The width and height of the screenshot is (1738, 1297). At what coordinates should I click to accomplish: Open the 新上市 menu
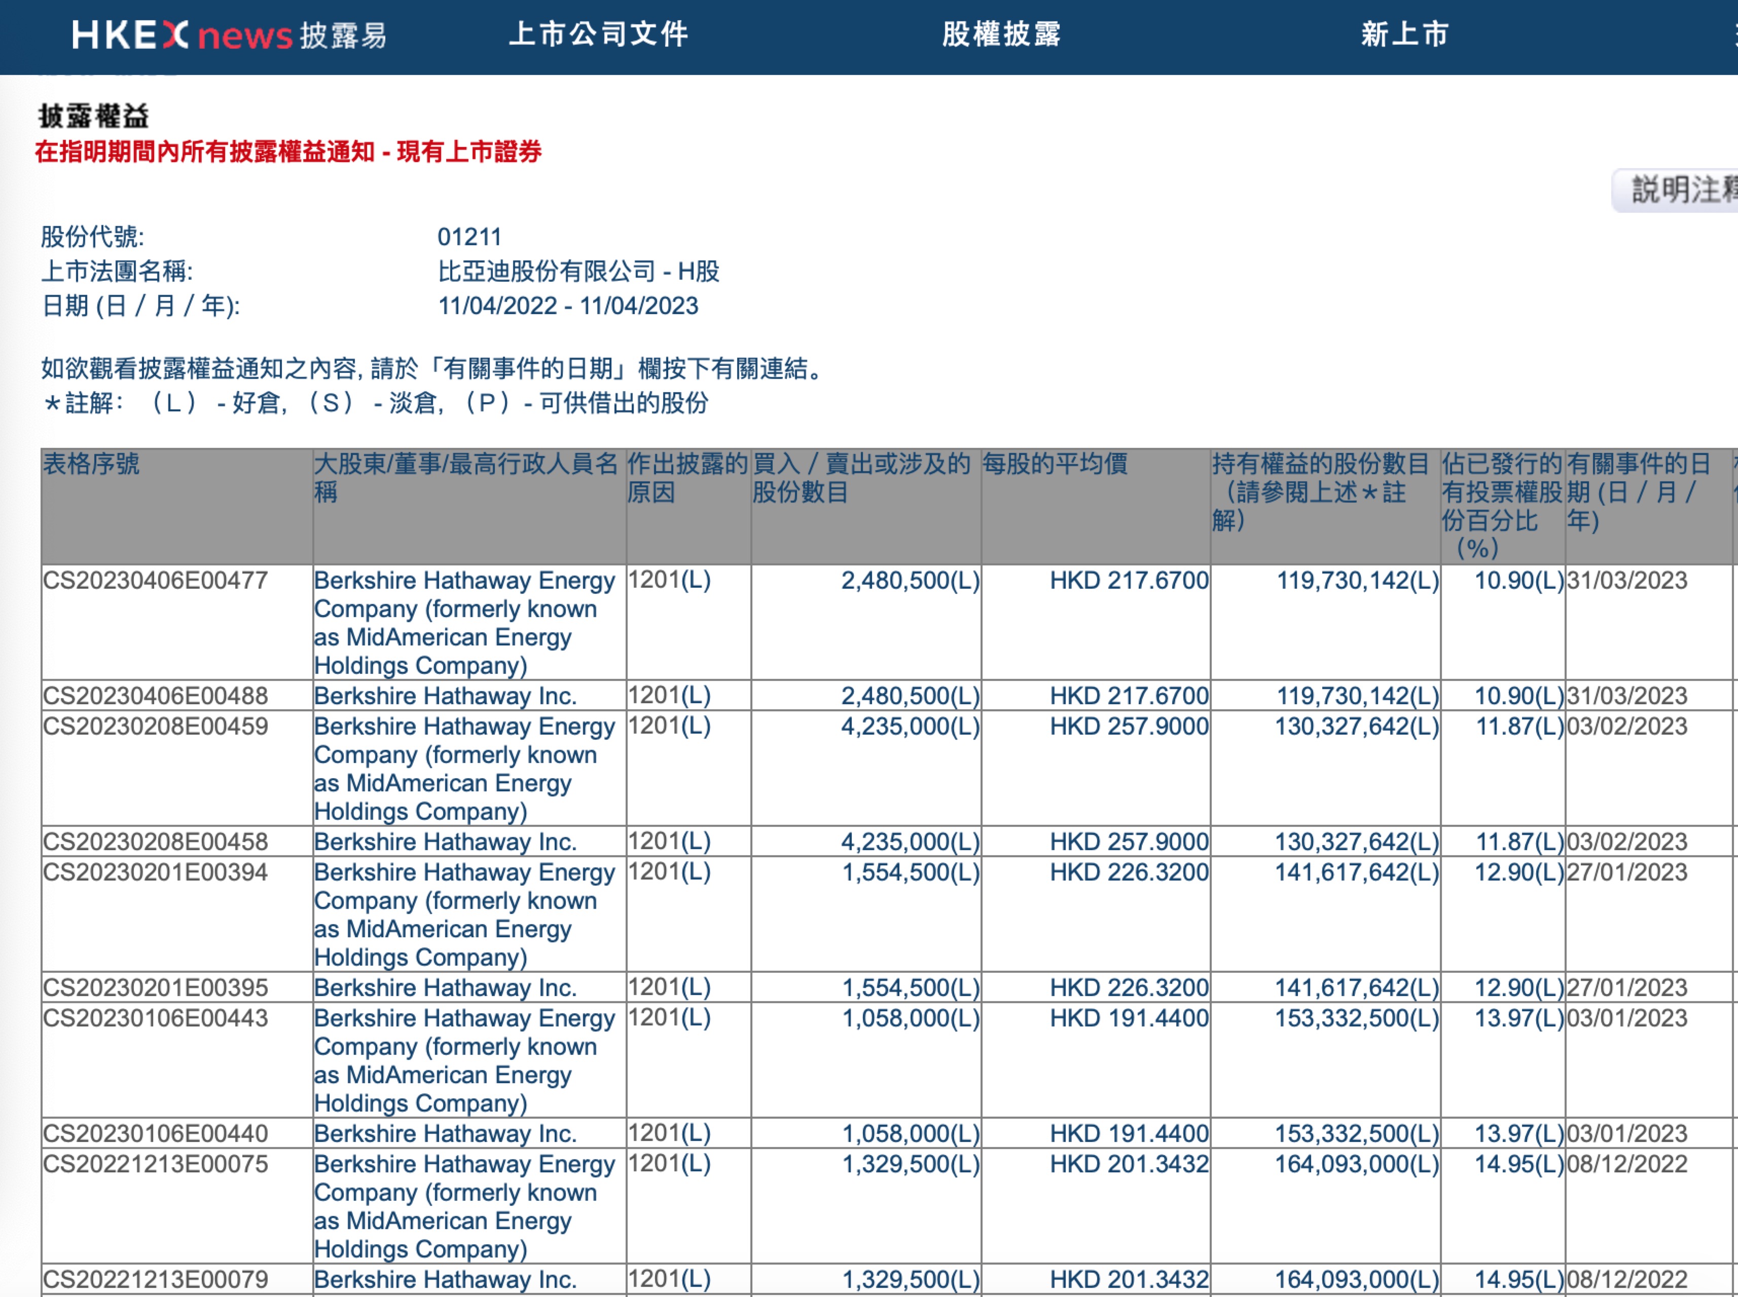(x=1405, y=34)
